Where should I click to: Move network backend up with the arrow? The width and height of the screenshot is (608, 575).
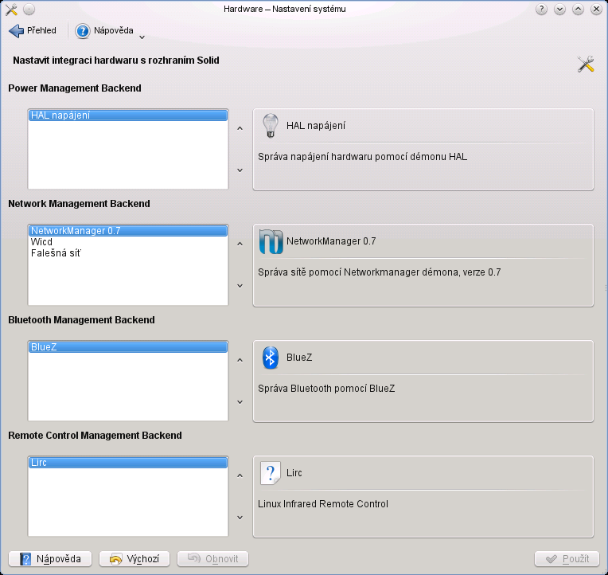click(x=240, y=244)
